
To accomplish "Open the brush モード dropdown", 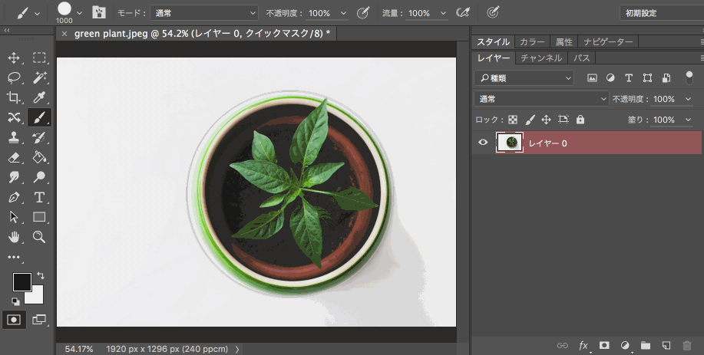I will click(203, 13).
